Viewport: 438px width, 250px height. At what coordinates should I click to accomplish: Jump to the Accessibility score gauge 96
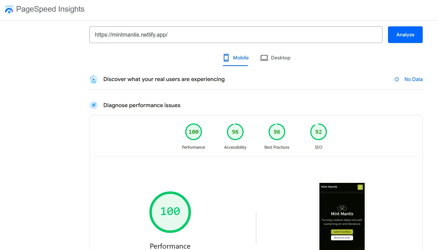235,132
